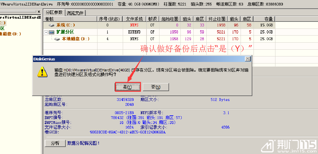Image resolution: width=318 pixels, height=154 pixels.
Task: Click the 512 Bytes sector size value
Action: 220,99
